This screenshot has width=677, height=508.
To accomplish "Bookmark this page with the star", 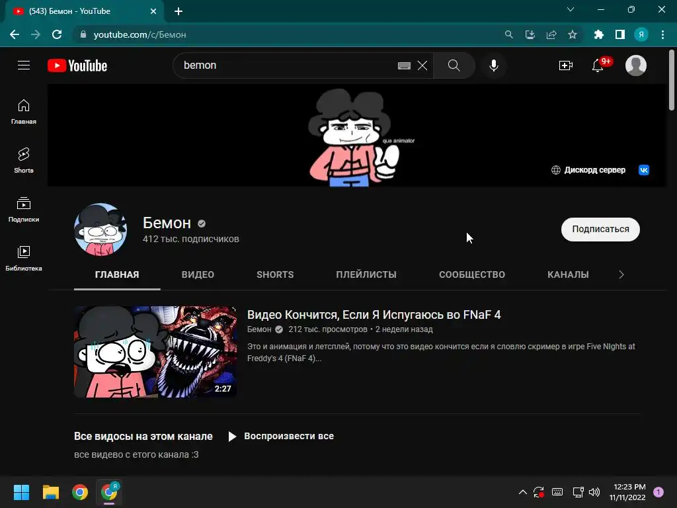I will point(573,34).
